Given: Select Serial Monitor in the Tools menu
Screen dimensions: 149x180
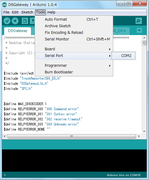Looking at the screenshot, I should (74, 39).
